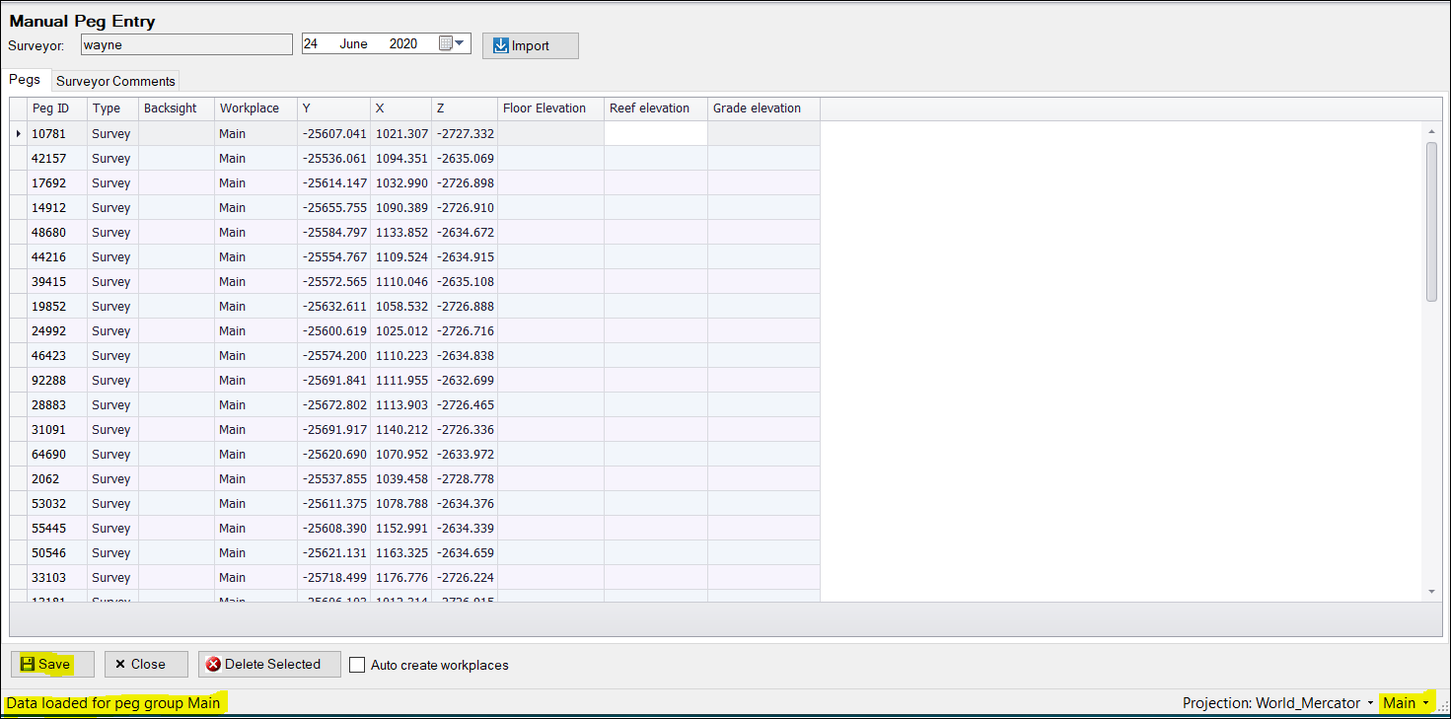
Task: Click the Surveyor name input field
Action: click(185, 44)
